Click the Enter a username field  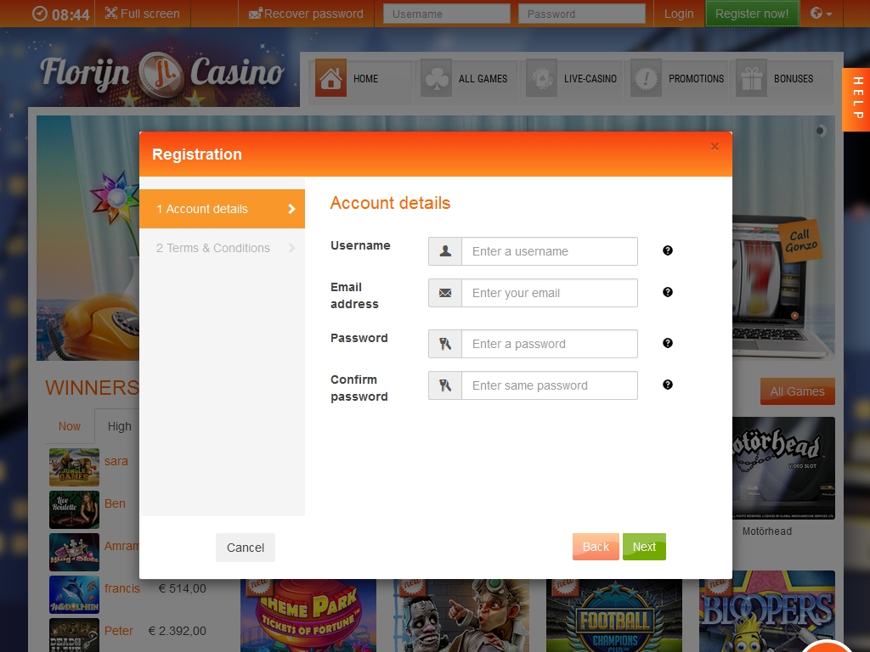[550, 251]
